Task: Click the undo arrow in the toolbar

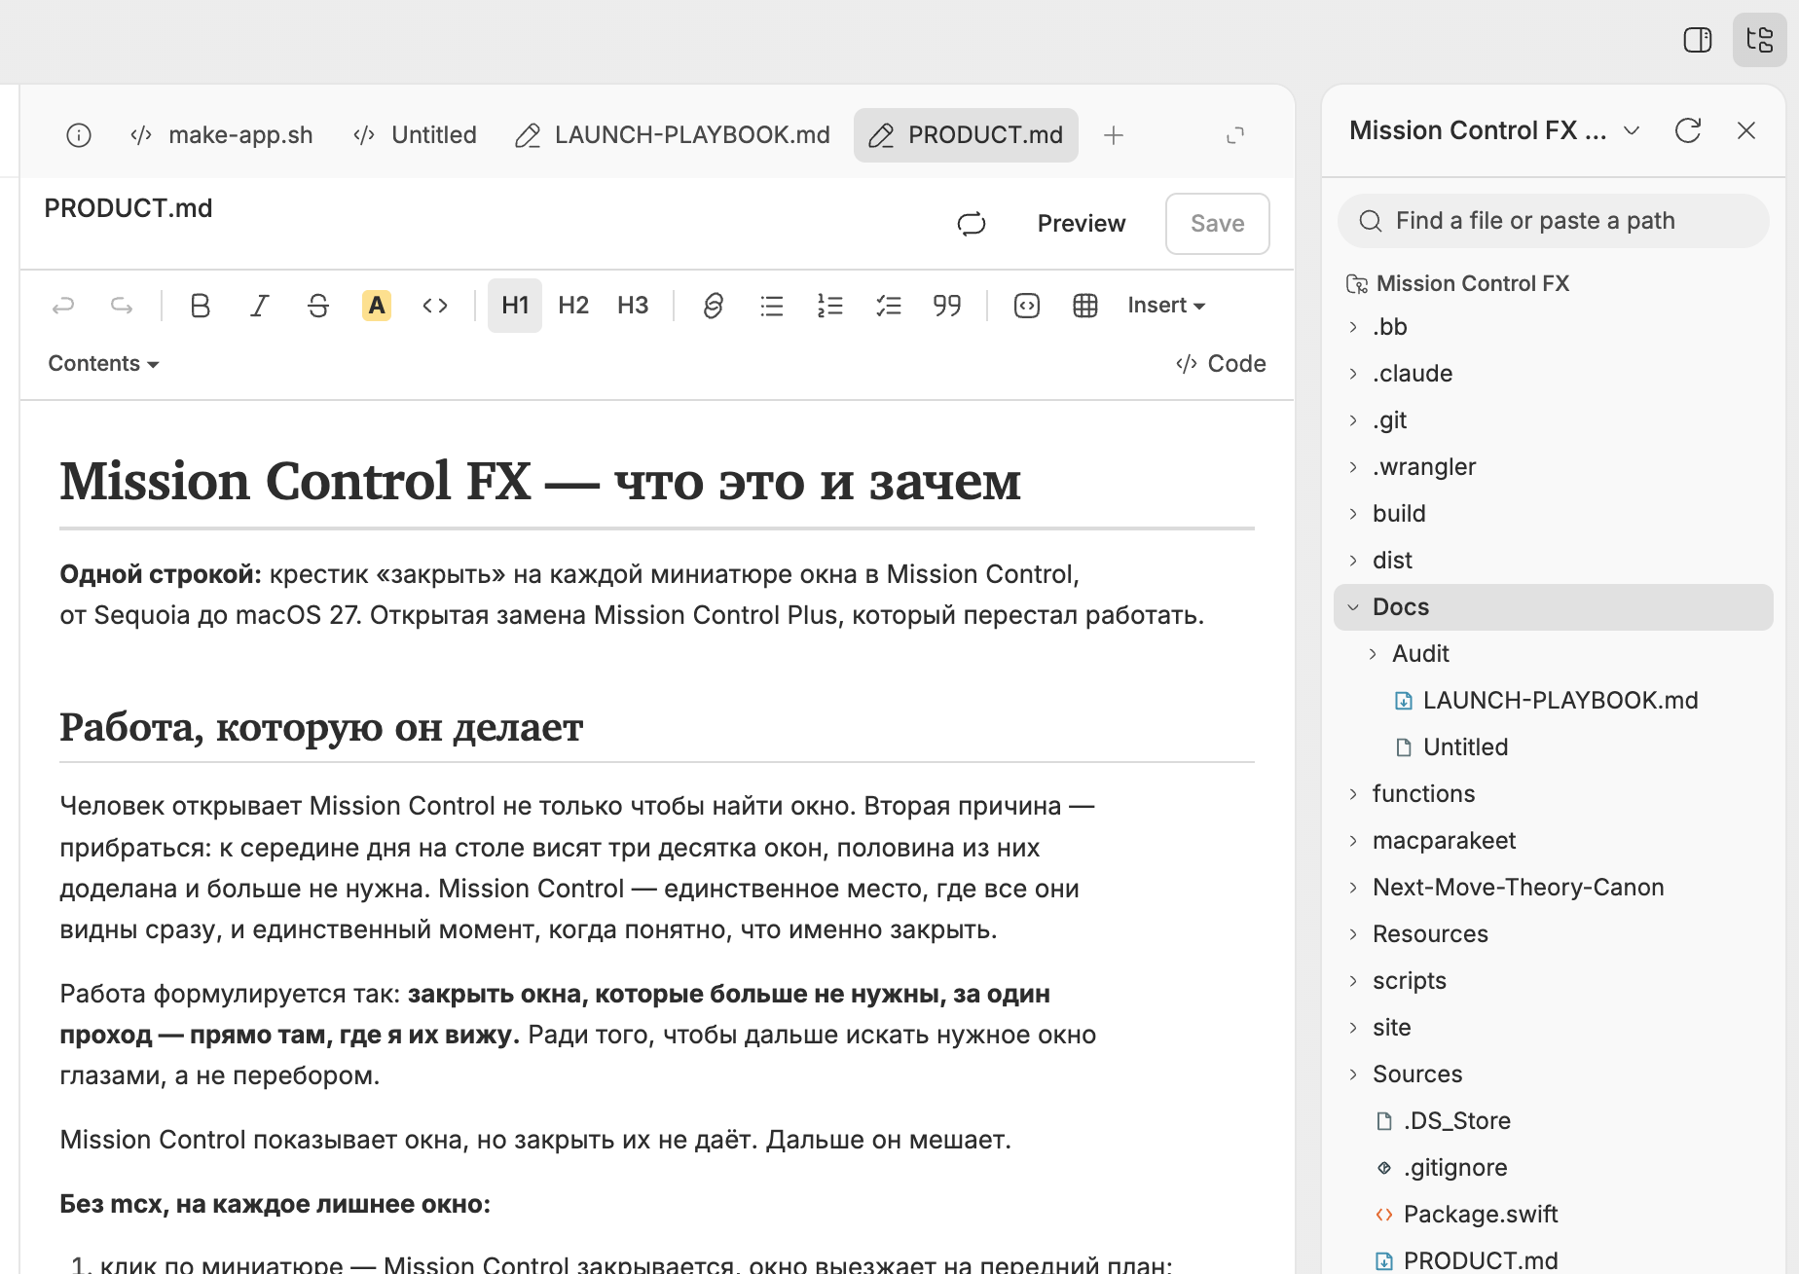Action: [63, 306]
